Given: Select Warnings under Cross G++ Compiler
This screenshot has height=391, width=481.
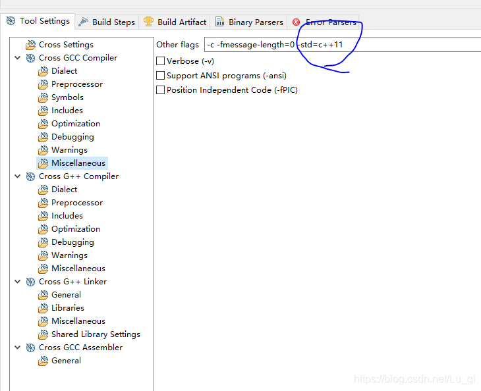Looking at the screenshot, I should [x=69, y=255].
